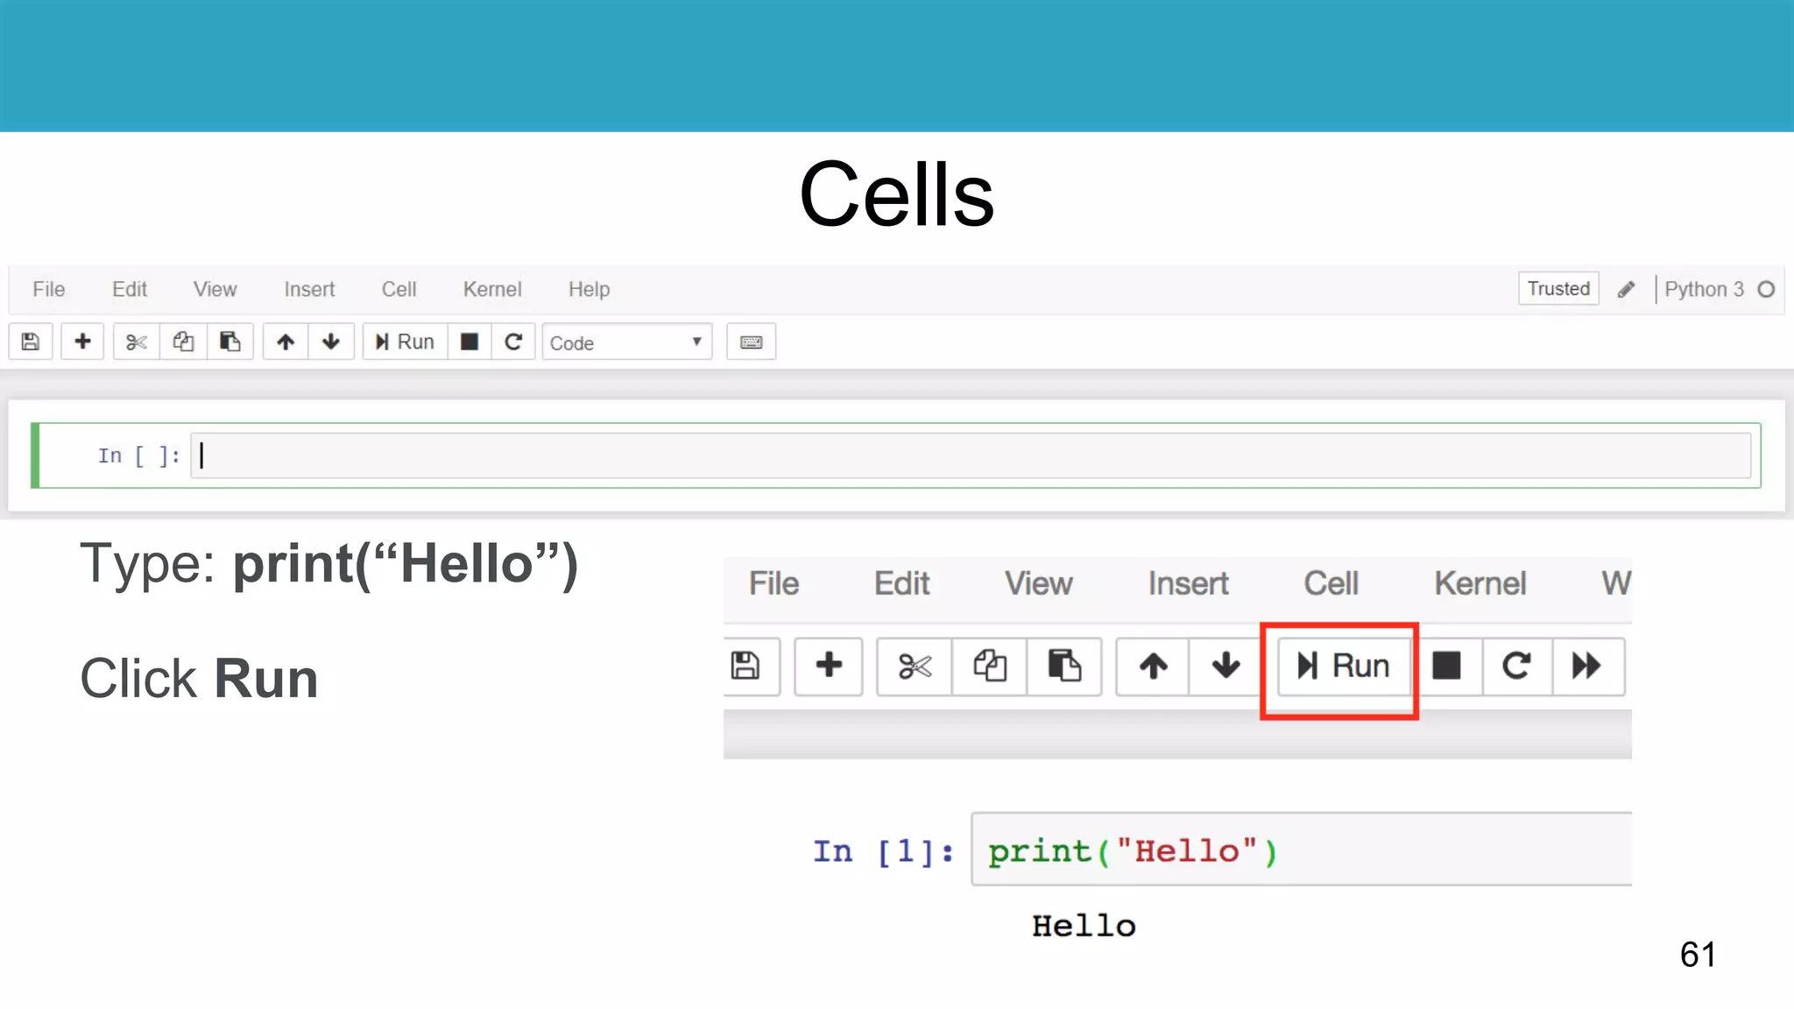
Task: Click the paste icon in the enlarged toolbar
Action: pos(1064,666)
